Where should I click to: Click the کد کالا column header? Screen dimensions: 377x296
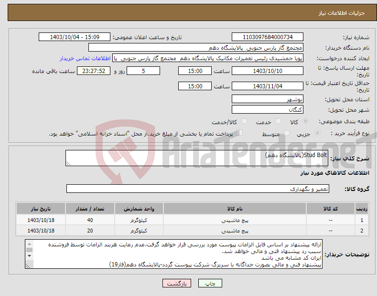coord(331,209)
